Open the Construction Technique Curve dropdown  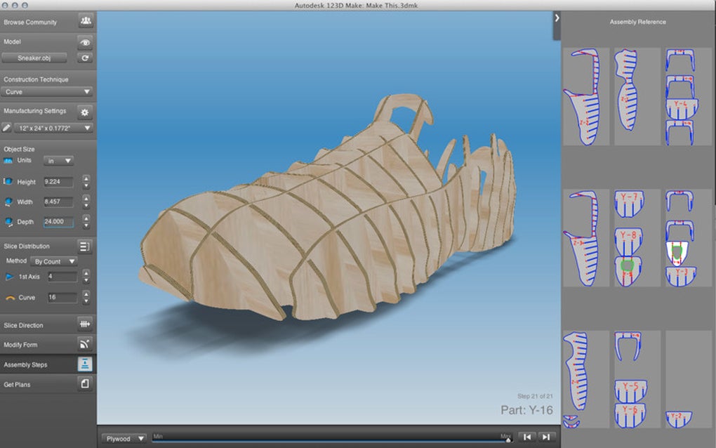(x=47, y=92)
